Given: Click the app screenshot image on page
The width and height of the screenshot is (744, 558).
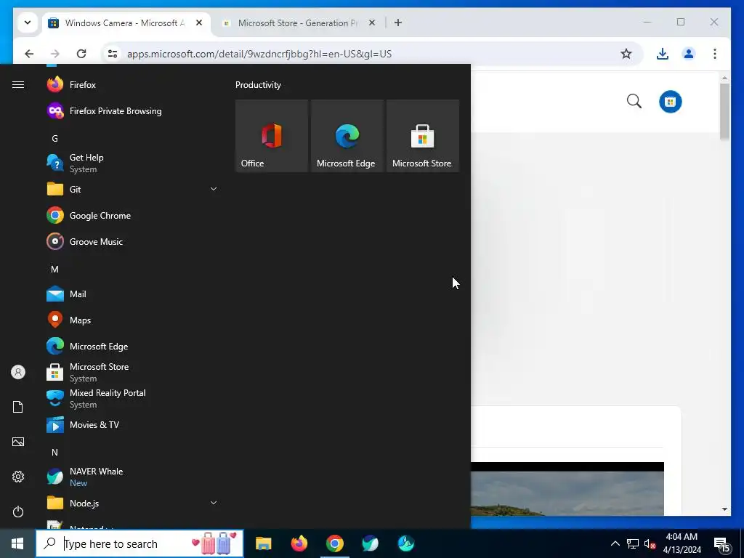Looking at the screenshot, I should coord(567,489).
